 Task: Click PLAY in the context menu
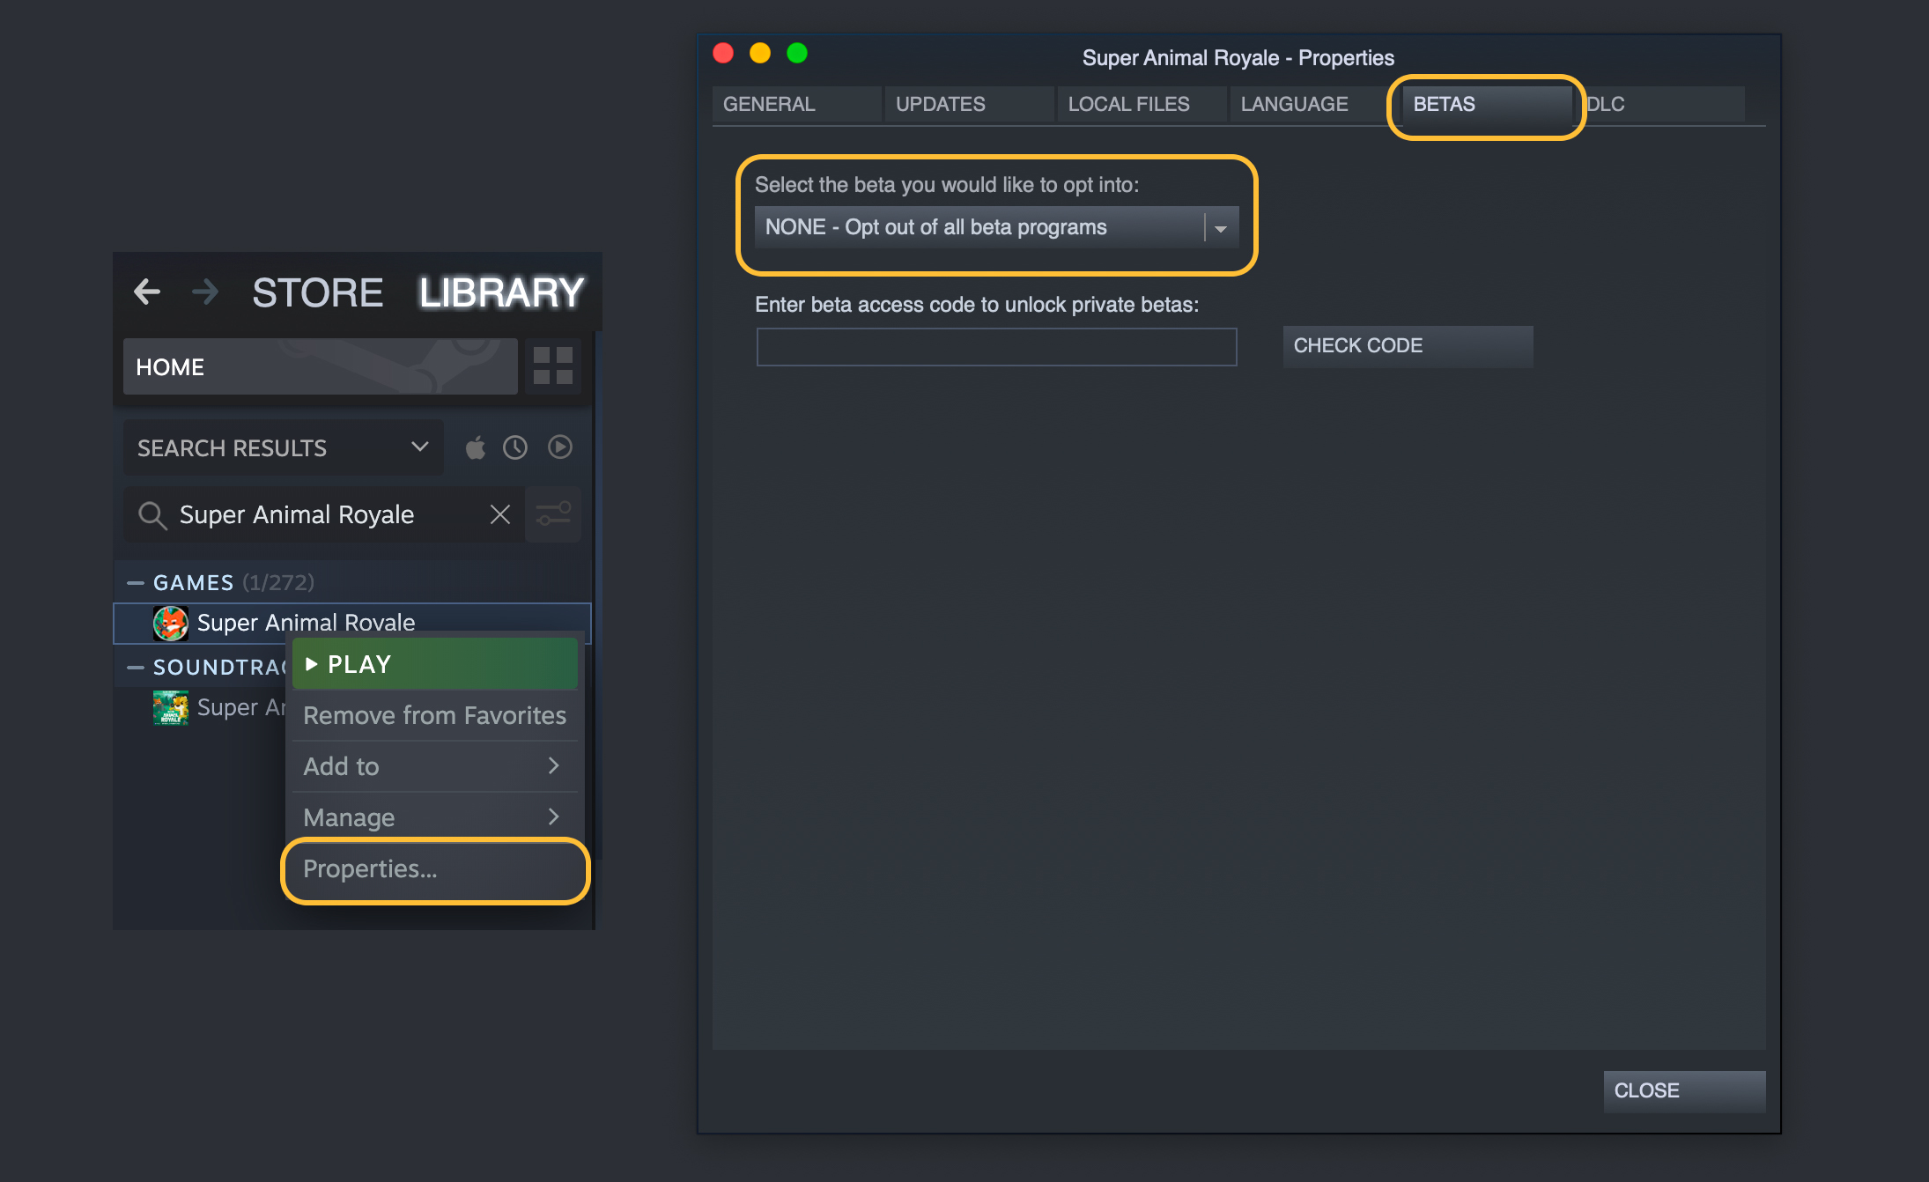pos(435,664)
